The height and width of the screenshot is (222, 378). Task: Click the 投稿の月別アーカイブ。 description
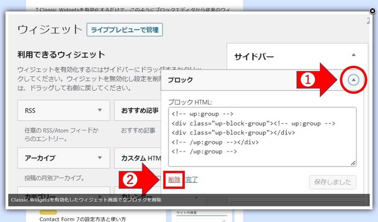coord(55,178)
